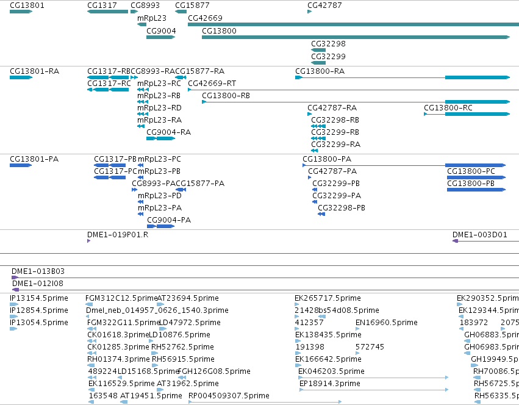Select BAC clone DME1-013B03

(38, 271)
